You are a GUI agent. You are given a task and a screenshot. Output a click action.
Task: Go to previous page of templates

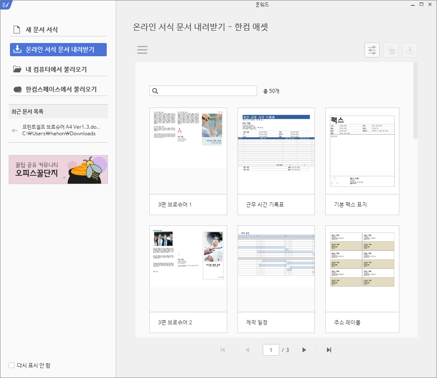(247, 350)
